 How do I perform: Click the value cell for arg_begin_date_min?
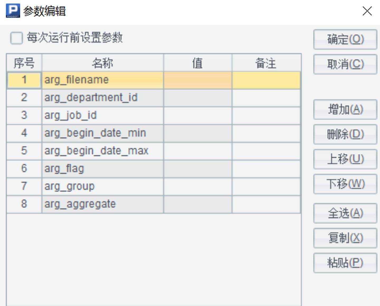[x=198, y=133]
